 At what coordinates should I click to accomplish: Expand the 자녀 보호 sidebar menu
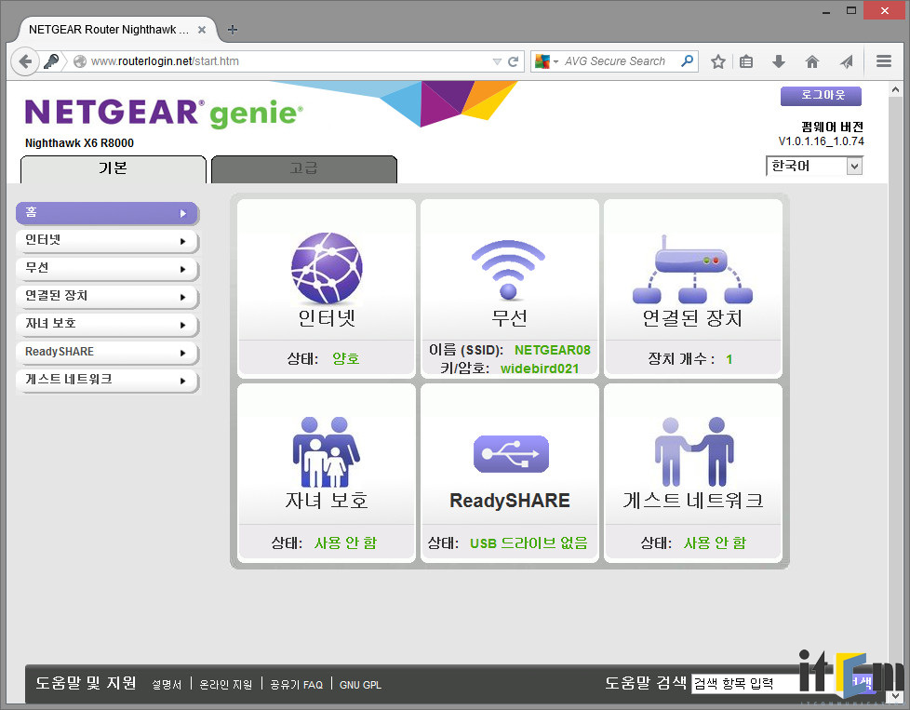[107, 325]
